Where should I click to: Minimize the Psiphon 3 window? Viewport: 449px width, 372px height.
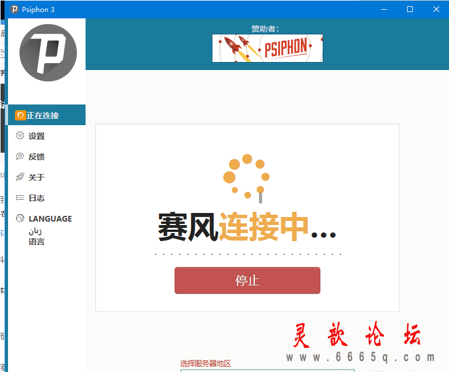tap(384, 9)
